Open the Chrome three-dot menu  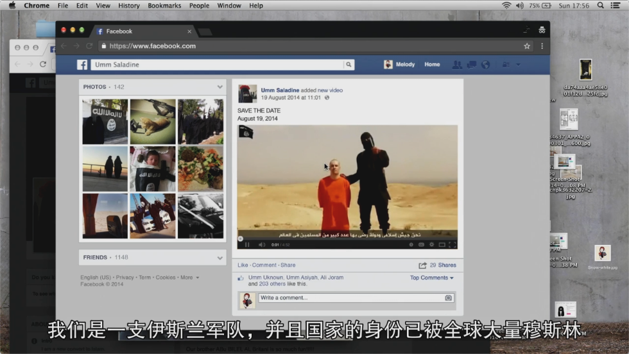[x=542, y=46]
